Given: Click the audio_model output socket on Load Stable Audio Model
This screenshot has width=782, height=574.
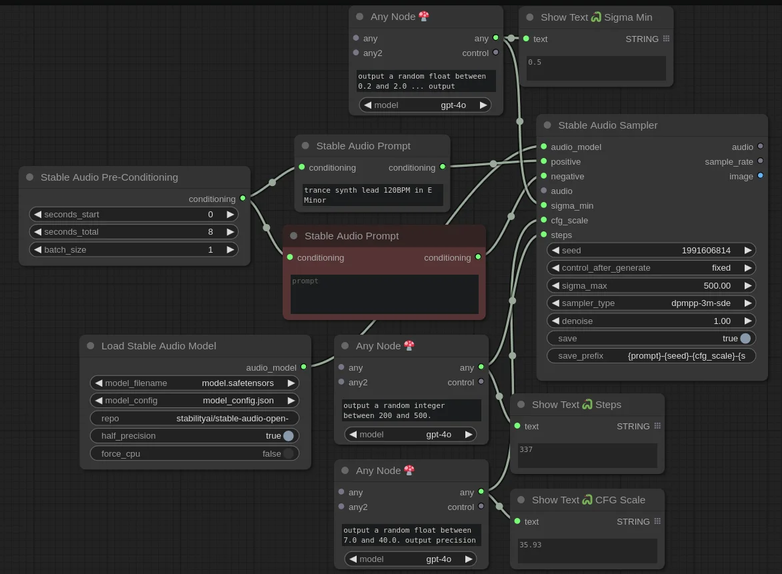Looking at the screenshot, I should click(303, 367).
